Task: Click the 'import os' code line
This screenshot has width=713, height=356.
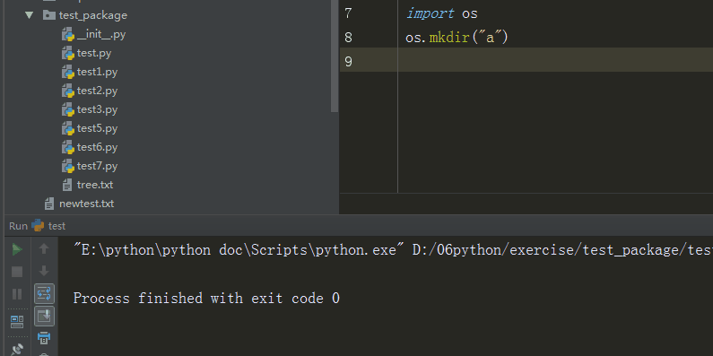Action: click(441, 13)
